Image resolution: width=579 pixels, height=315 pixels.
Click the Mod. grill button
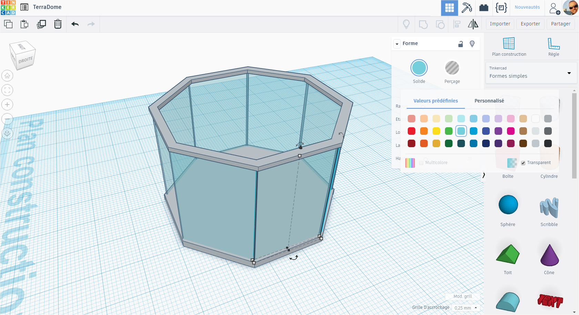[x=463, y=296]
